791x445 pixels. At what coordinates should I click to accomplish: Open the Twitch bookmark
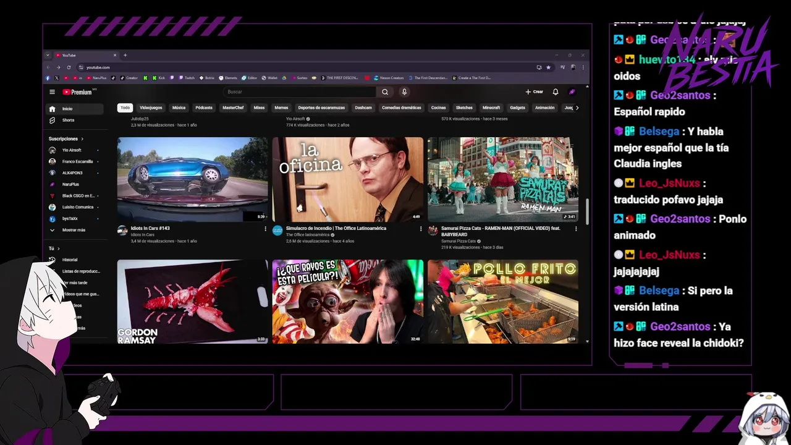(187, 78)
